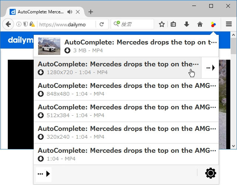Screen dimensions: 237x185
Task: Click the vertical scrollbar thumb
Action: pos(233,46)
